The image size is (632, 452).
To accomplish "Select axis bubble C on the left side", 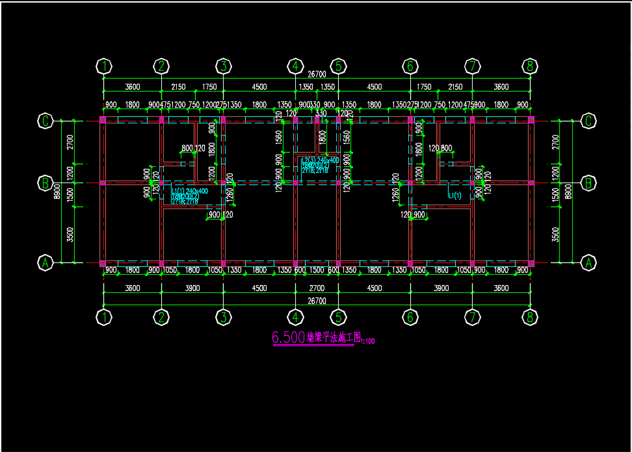I will pos(46,121).
